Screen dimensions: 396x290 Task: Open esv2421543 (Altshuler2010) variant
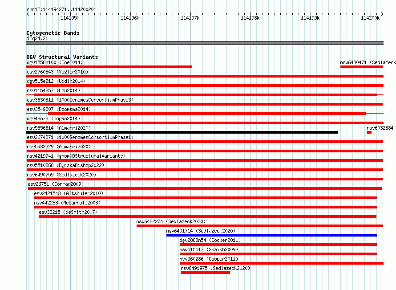pos(69,193)
